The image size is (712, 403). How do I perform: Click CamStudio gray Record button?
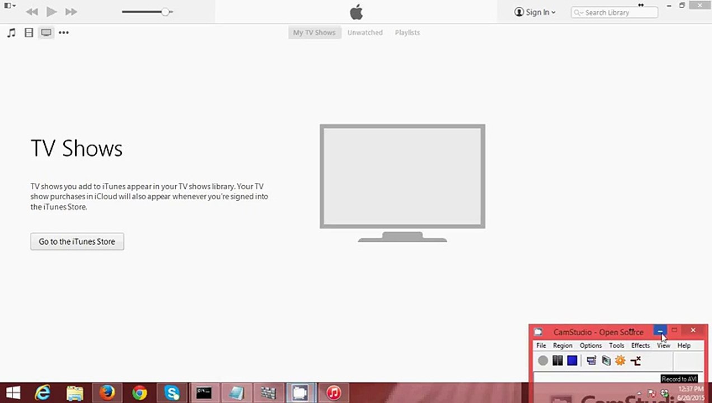tap(543, 360)
